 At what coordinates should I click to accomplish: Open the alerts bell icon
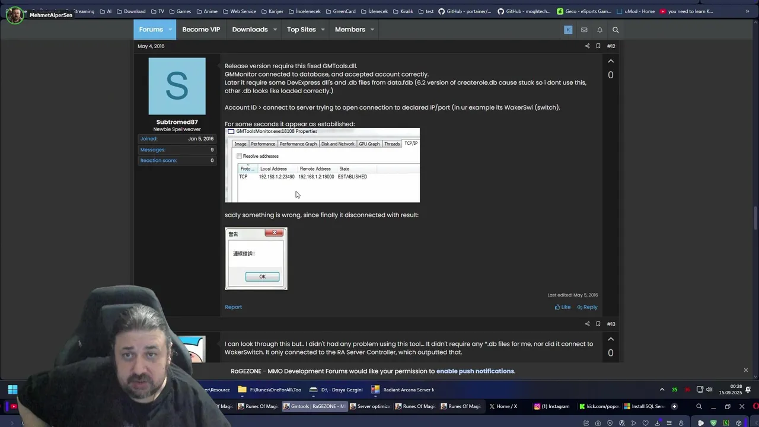click(599, 30)
